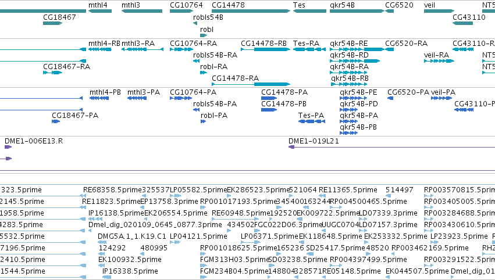
Task: Click the CG6520-RA transcript label
Action: [x=406, y=44]
